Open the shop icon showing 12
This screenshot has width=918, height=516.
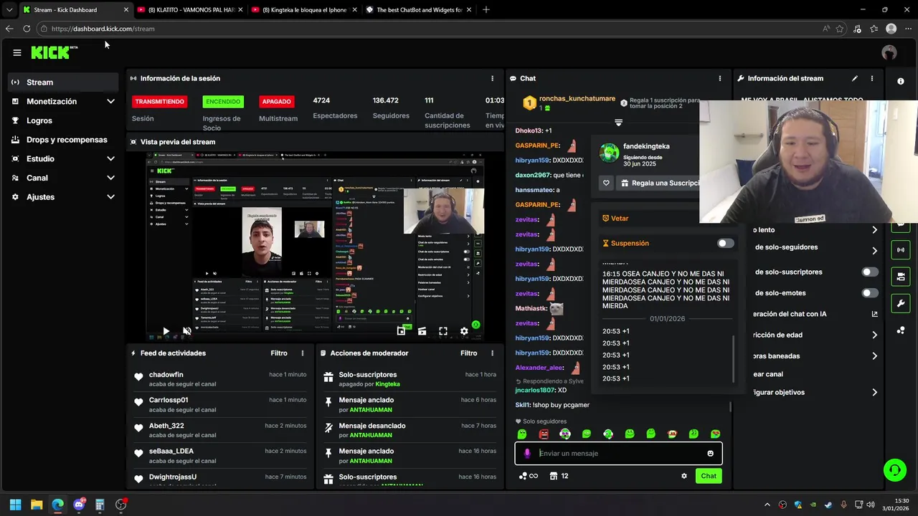559,476
